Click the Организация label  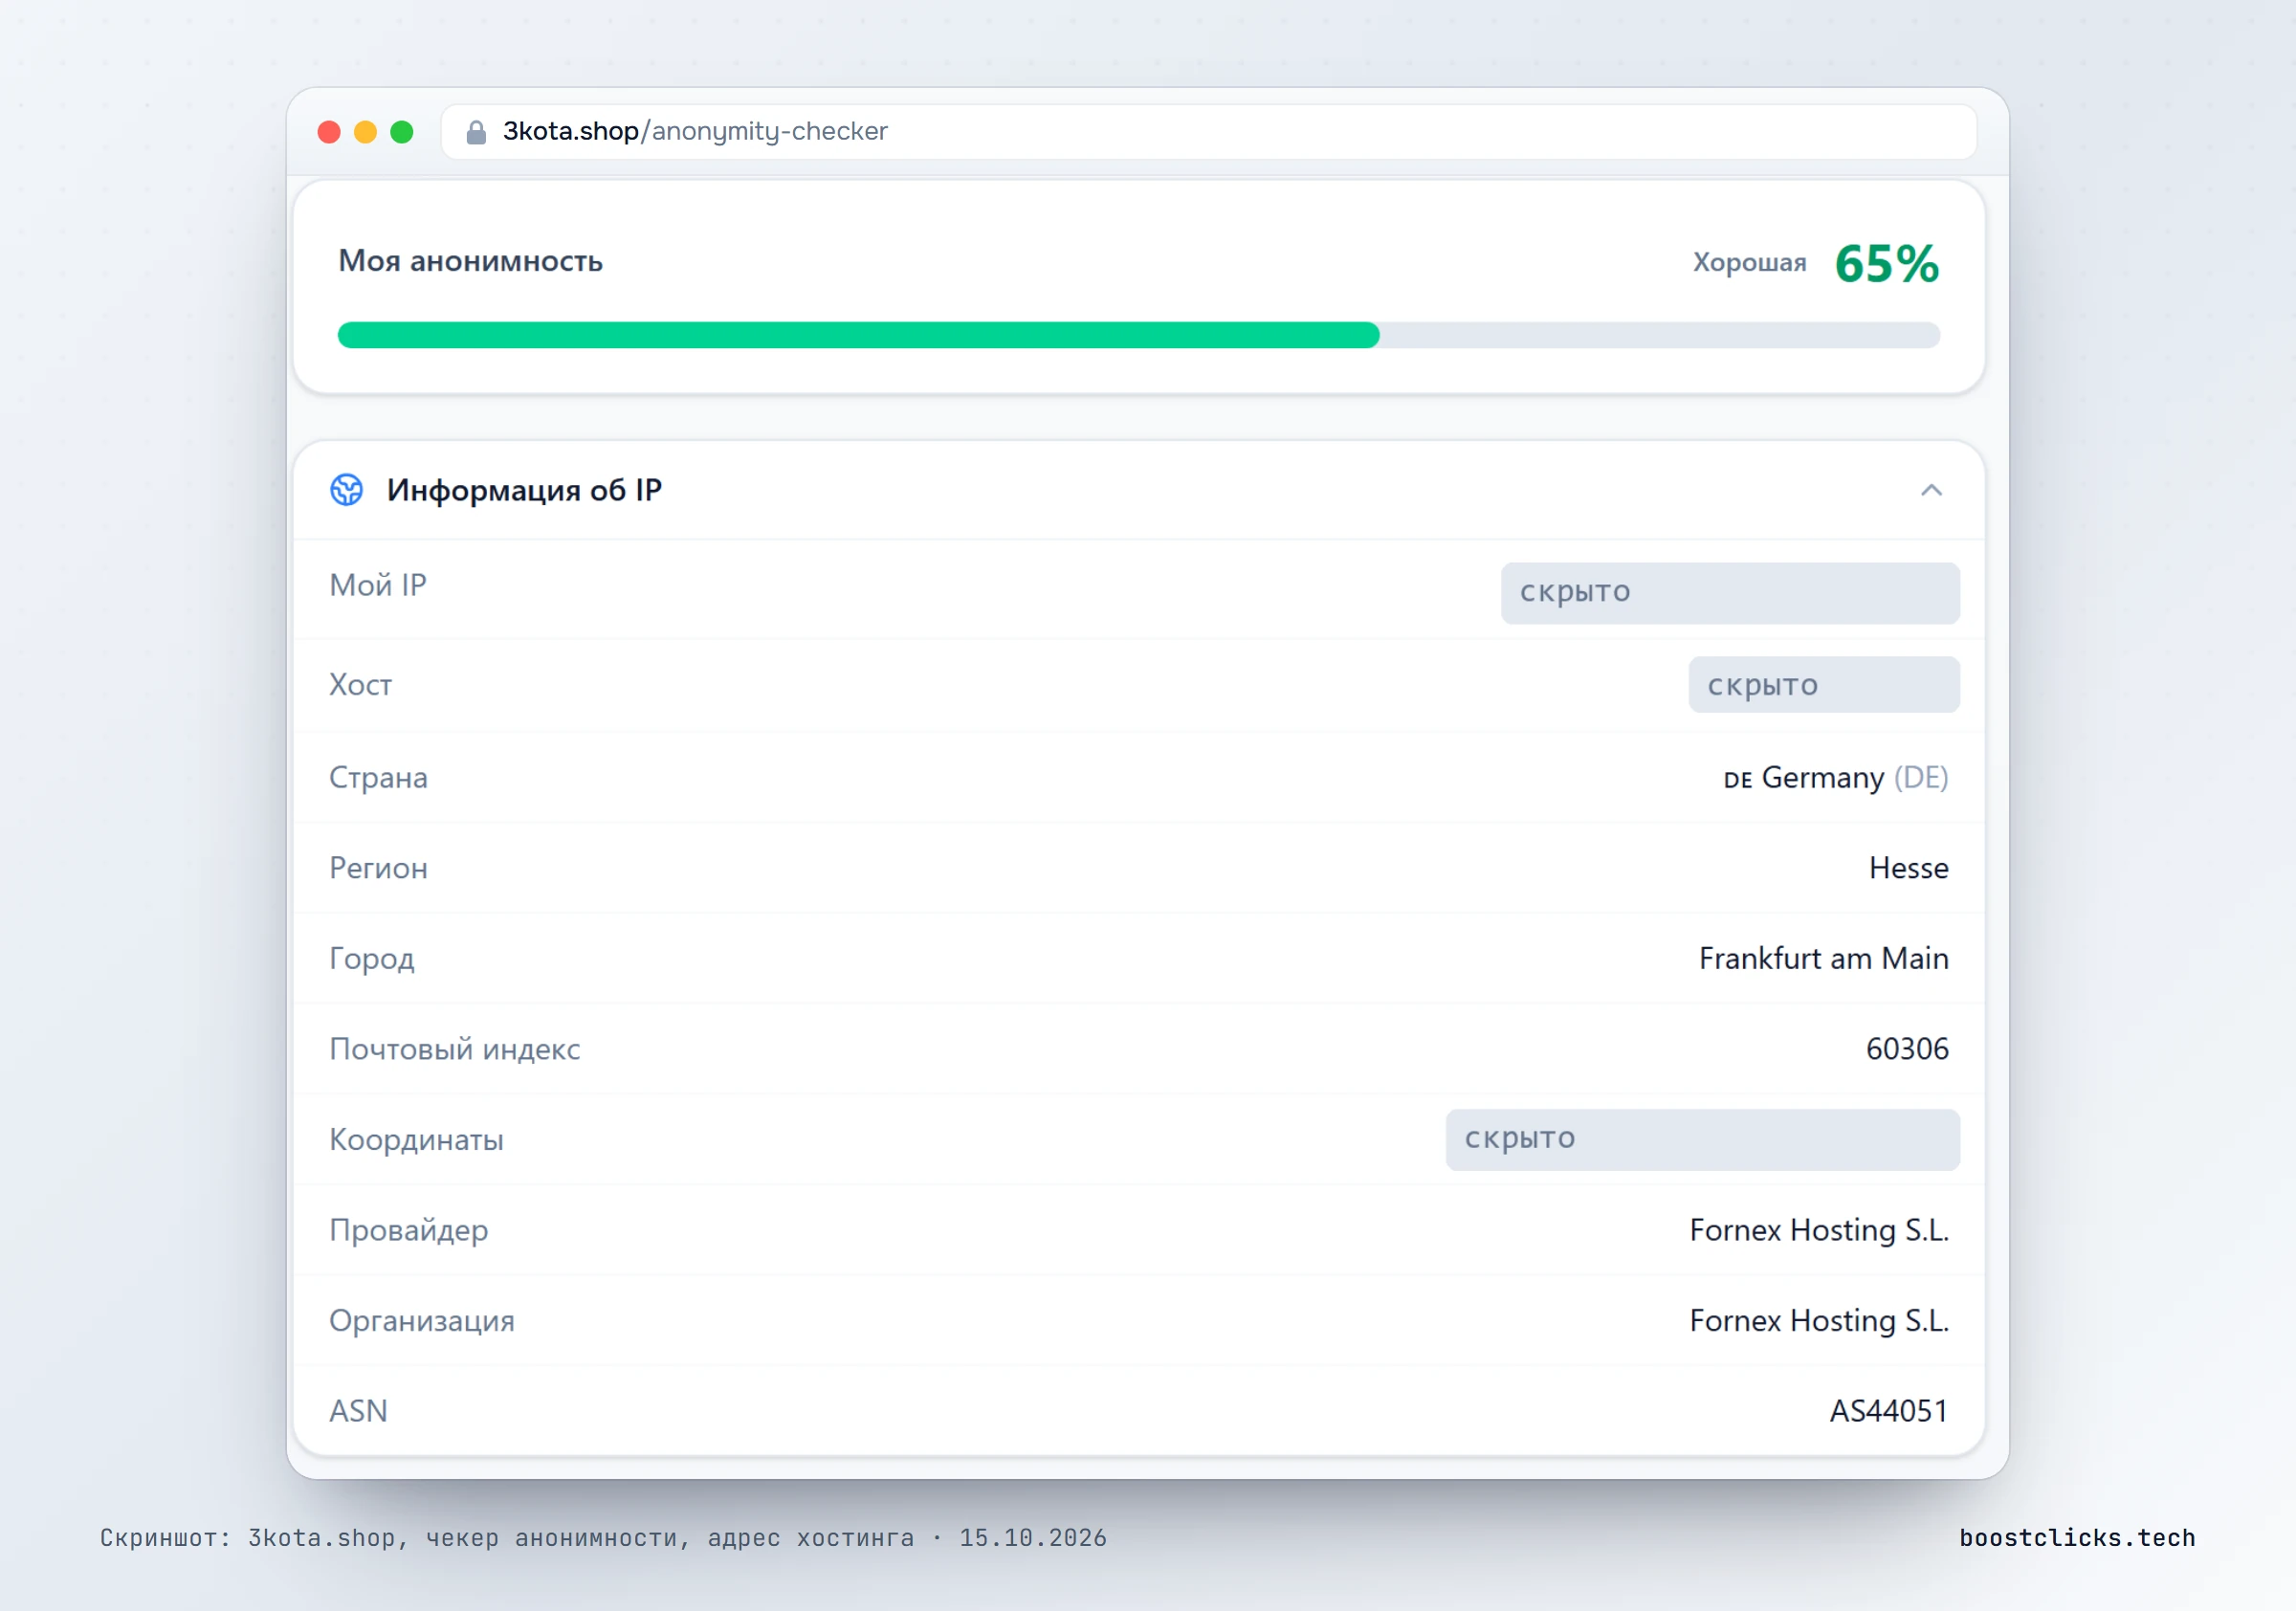422,1321
